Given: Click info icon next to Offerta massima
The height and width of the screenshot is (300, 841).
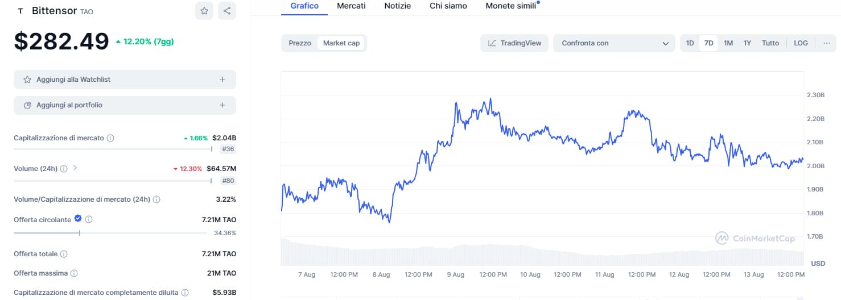Looking at the screenshot, I should pyautogui.click(x=74, y=273).
